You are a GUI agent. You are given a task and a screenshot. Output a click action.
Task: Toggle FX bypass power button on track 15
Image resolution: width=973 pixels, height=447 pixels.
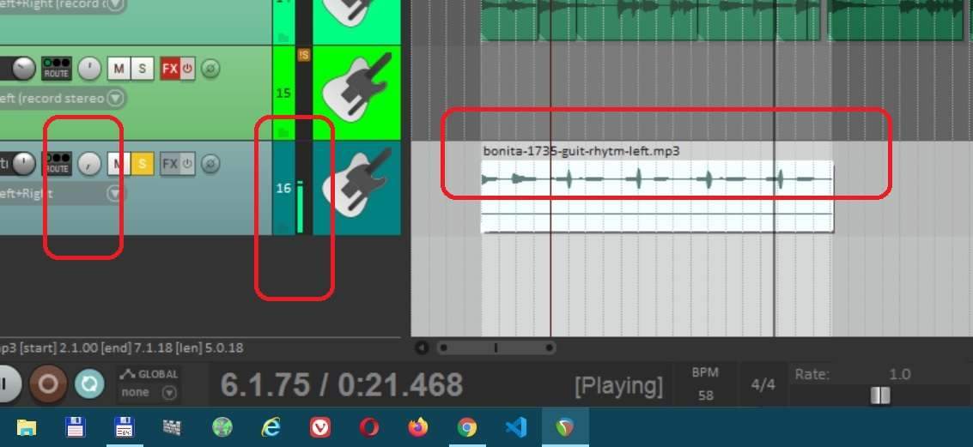point(186,69)
